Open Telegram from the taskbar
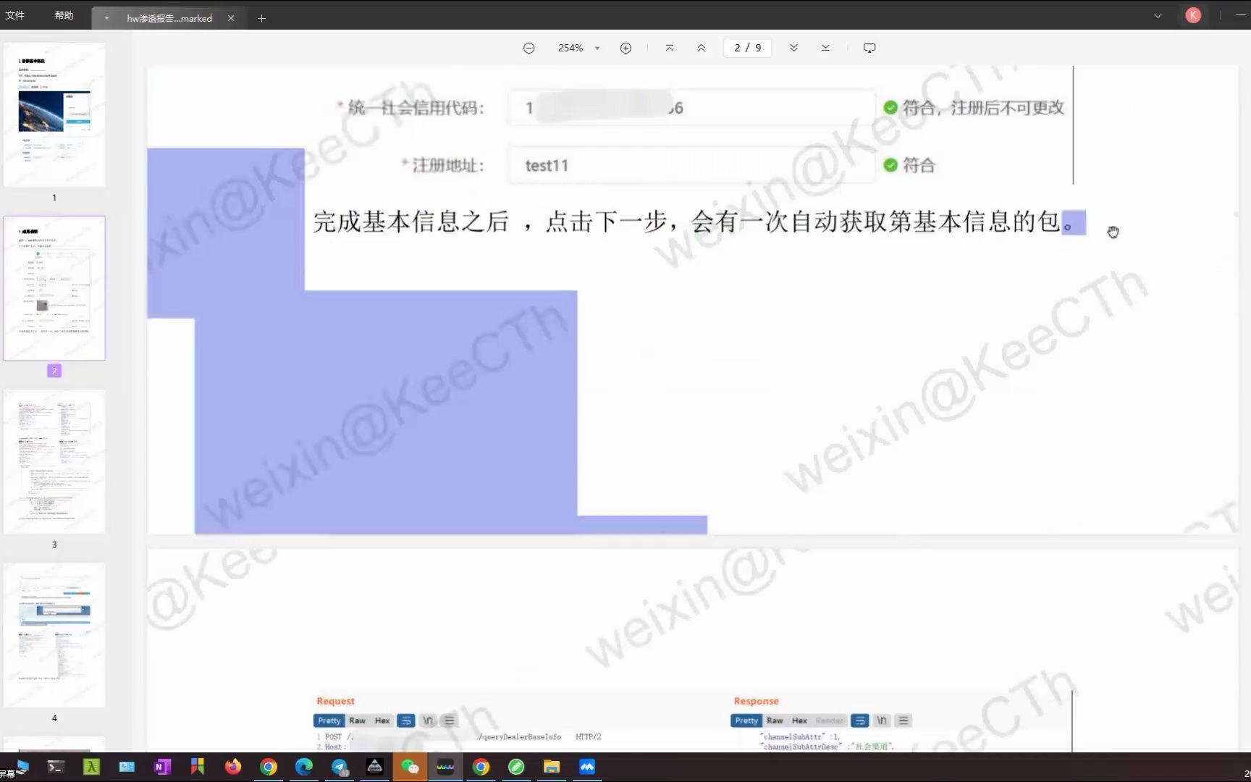This screenshot has height=782, width=1251. [x=339, y=767]
